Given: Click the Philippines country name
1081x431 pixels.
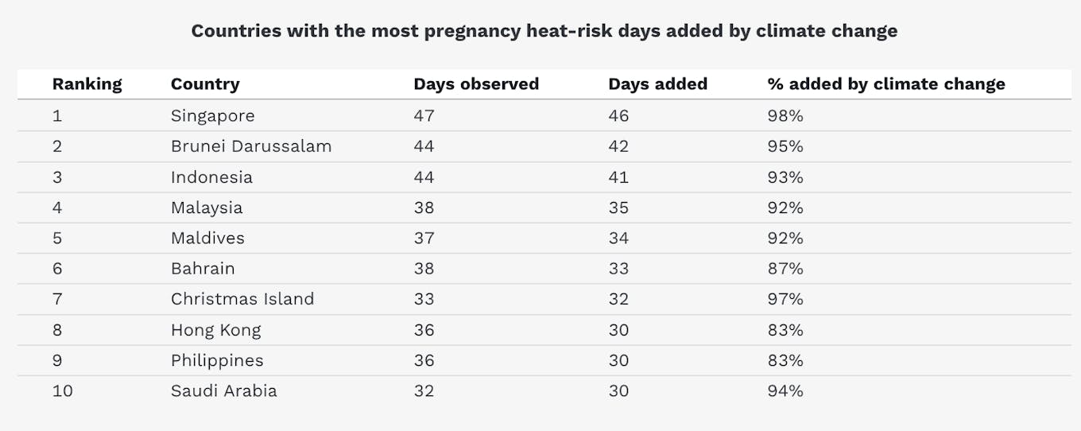Looking at the screenshot, I should pos(217,361).
